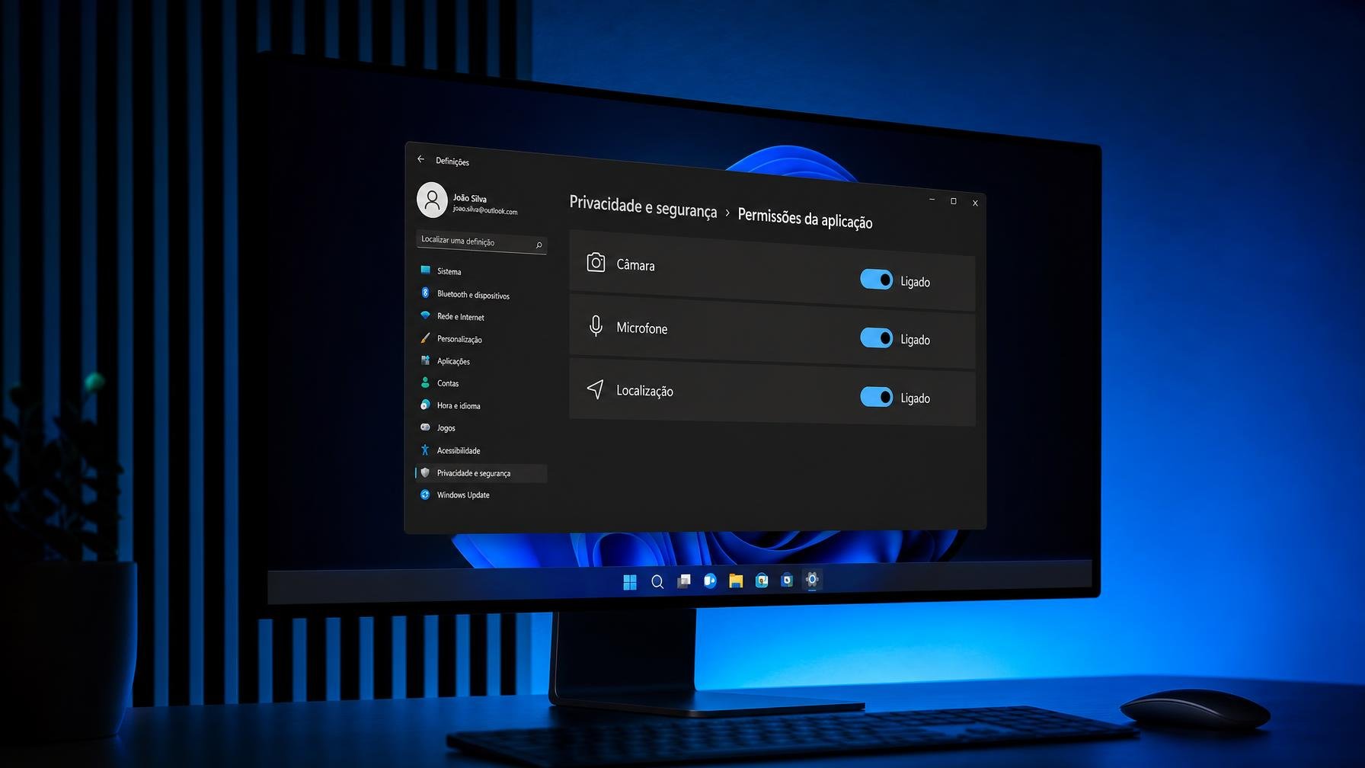This screenshot has width=1365, height=768.
Task: Click the João Silva account name
Action: pyautogui.click(x=469, y=198)
